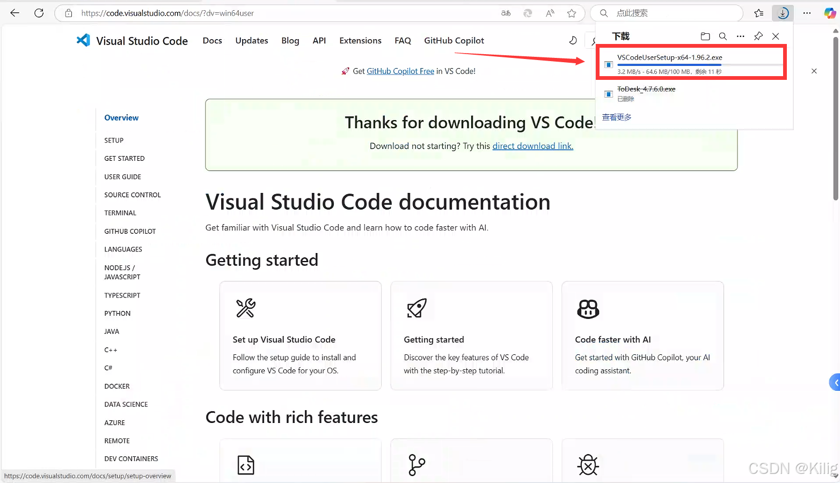Reload the page with refresh icon
840x483 pixels.
(x=39, y=13)
